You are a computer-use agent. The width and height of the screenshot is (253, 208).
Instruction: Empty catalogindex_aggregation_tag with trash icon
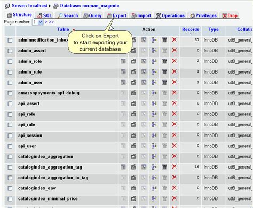click(164, 167)
